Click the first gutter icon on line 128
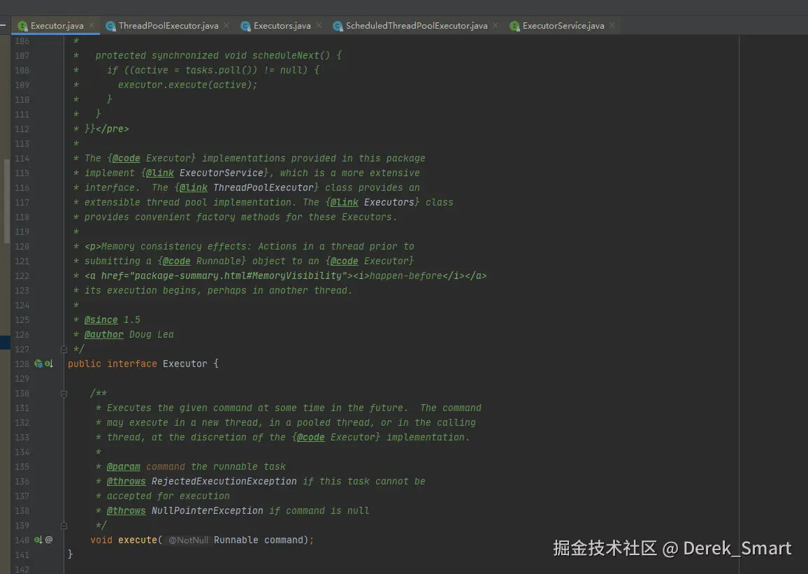The width and height of the screenshot is (808, 574). pyautogui.click(x=38, y=364)
